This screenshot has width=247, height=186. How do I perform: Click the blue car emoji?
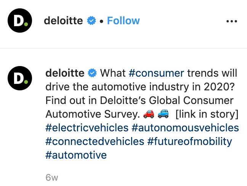click(x=163, y=113)
